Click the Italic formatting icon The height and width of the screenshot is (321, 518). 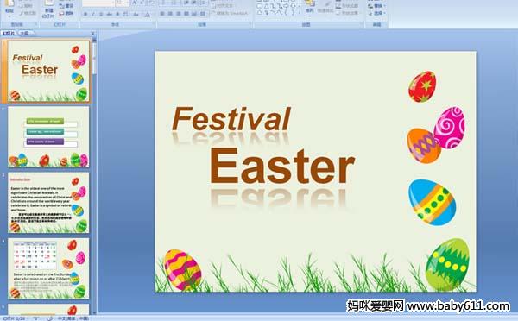[93, 14]
